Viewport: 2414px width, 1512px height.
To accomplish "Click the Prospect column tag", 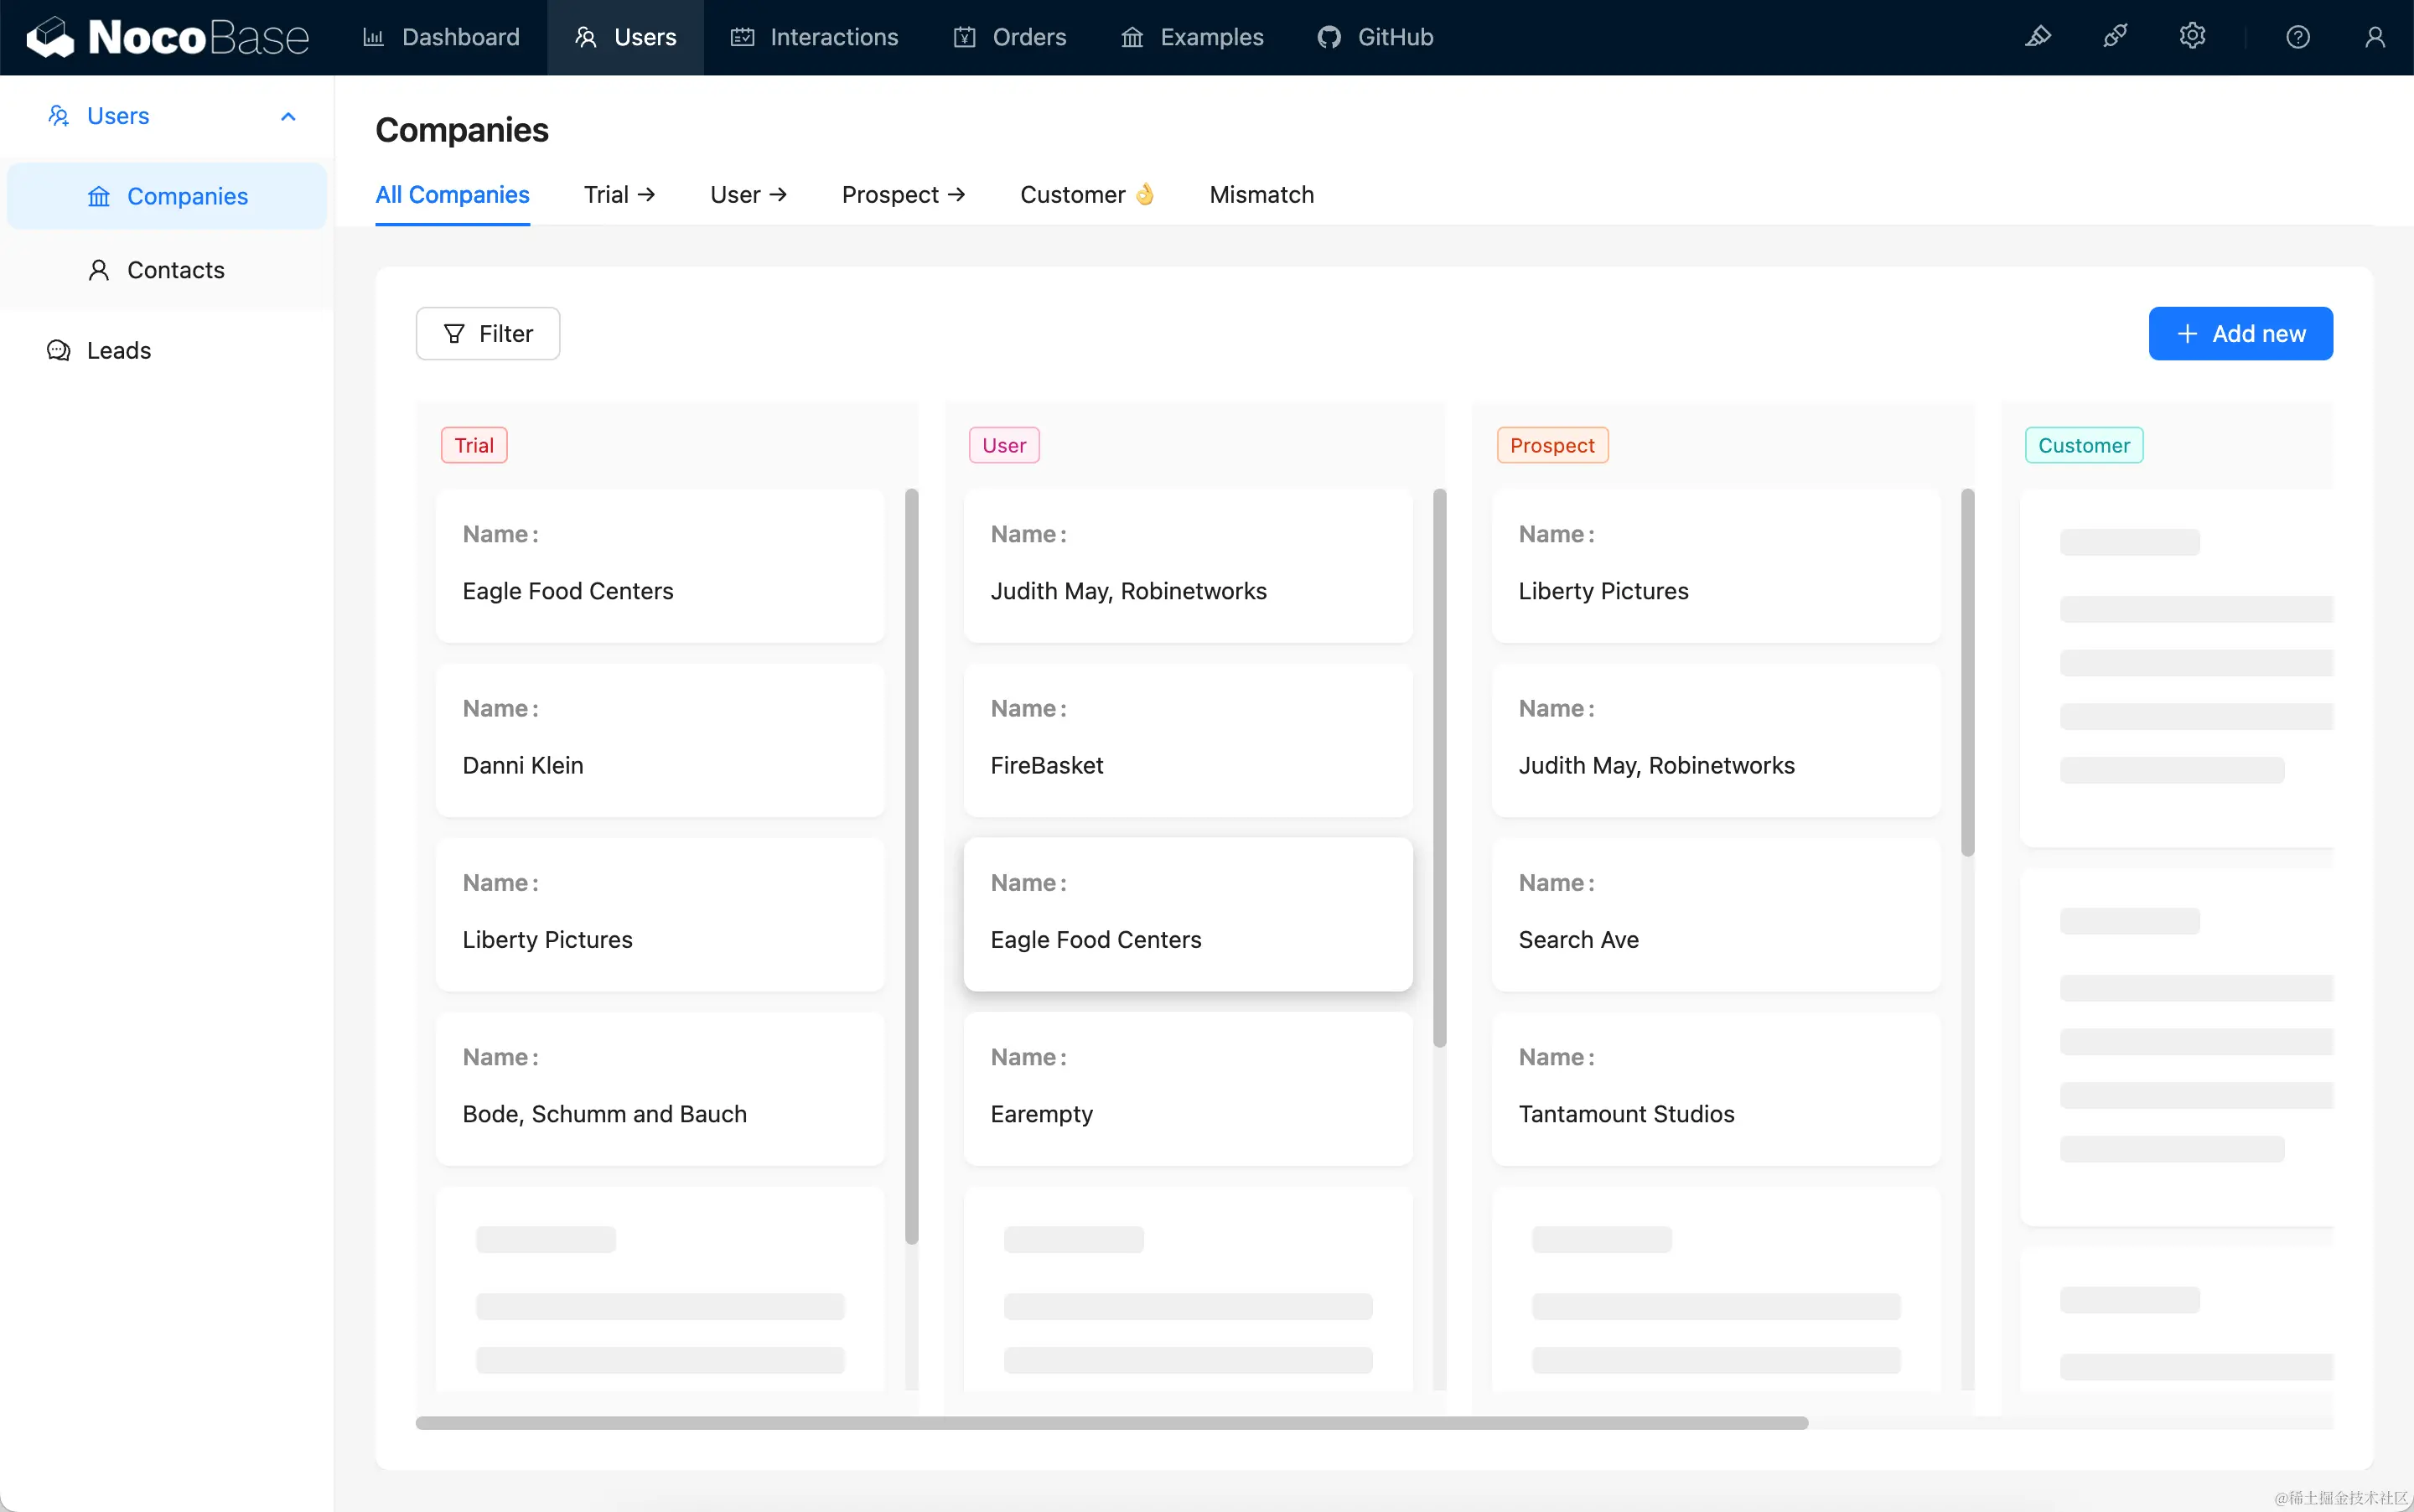I will coord(1552,445).
